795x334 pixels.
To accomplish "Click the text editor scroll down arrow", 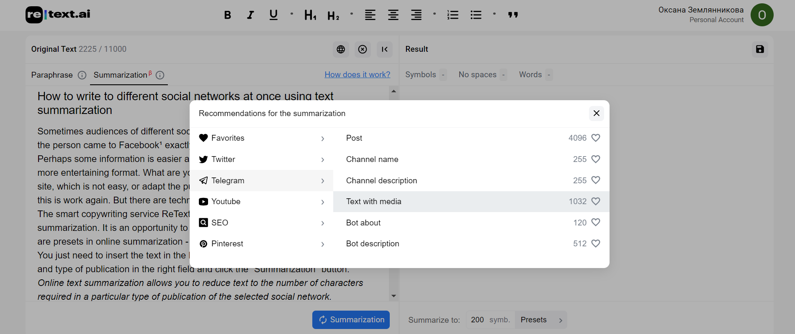I will [x=394, y=296].
